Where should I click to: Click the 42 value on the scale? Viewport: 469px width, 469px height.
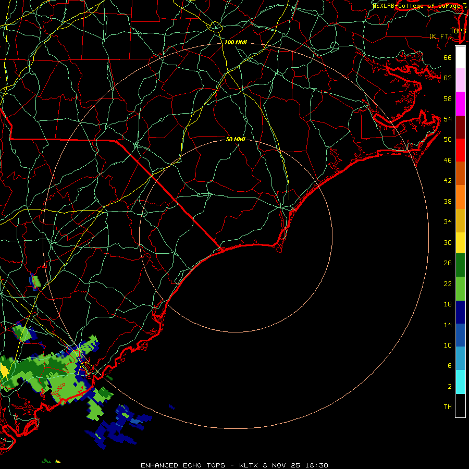point(448,181)
